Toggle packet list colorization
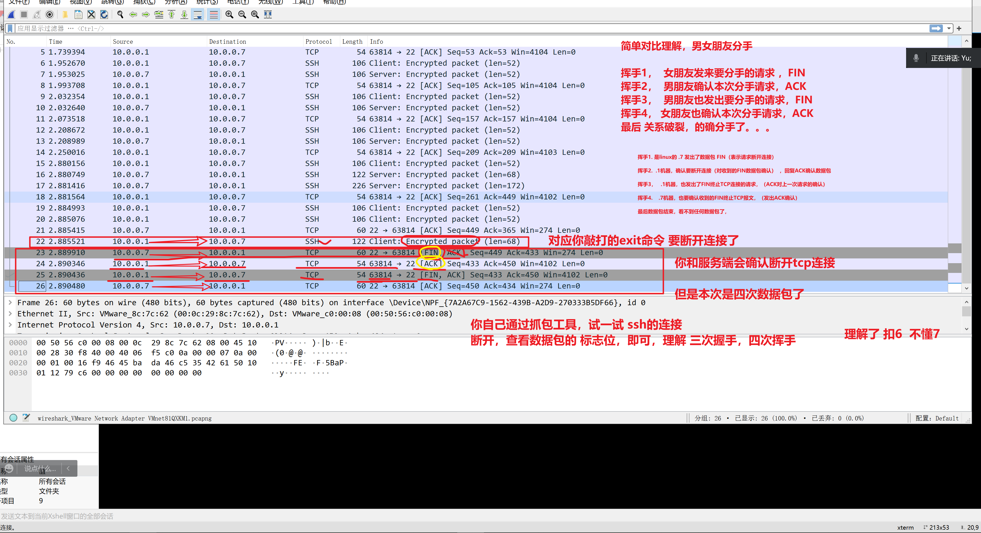The image size is (981, 533). pos(214,14)
